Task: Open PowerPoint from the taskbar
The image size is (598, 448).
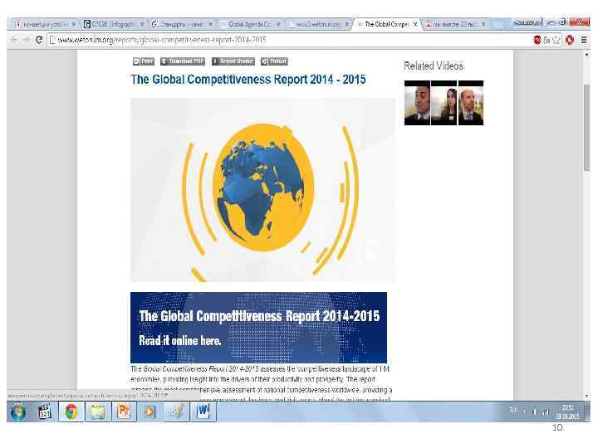Action: 124,411
